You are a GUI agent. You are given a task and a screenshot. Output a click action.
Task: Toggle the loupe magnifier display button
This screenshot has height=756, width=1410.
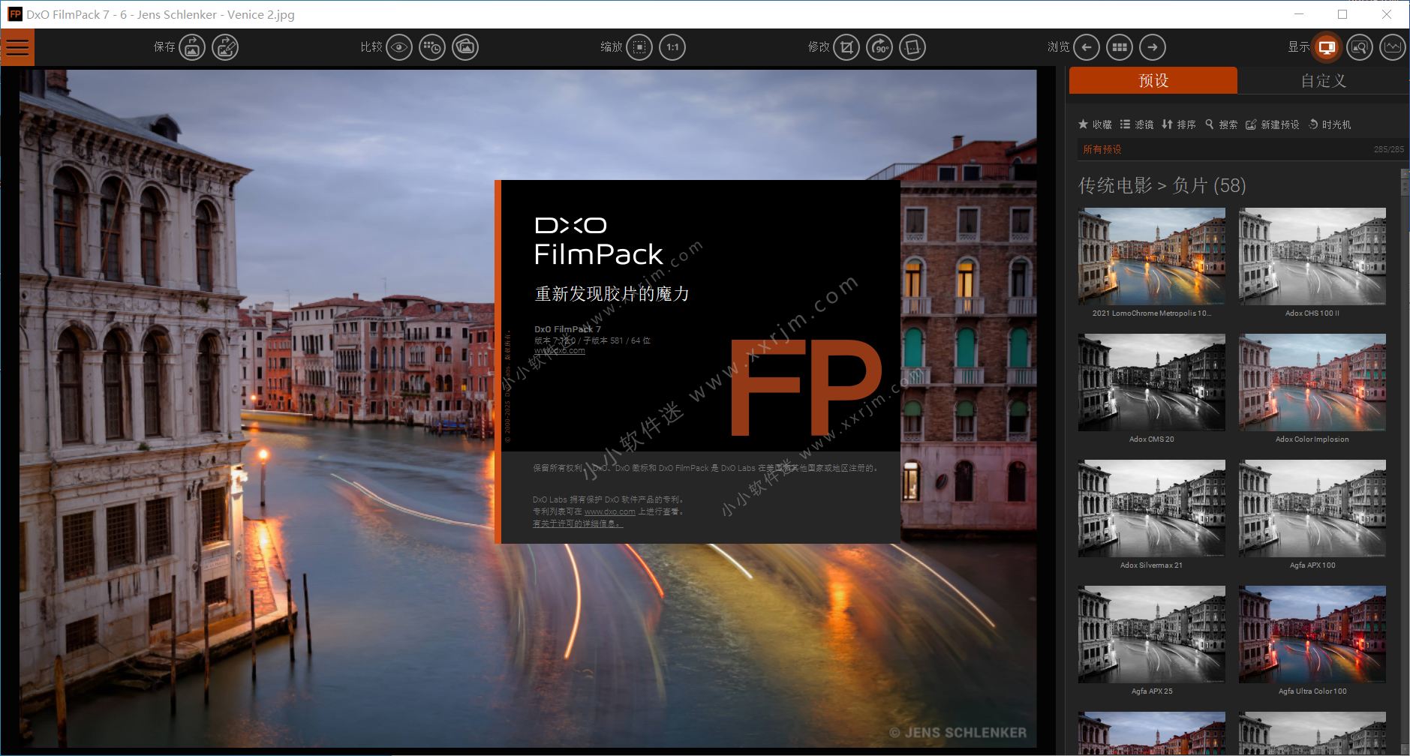point(1359,47)
